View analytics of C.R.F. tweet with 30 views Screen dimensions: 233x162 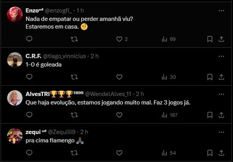pyautogui.click(x=168, y=77)
